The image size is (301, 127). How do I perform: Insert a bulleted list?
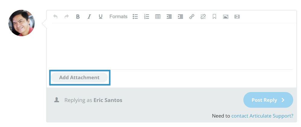[135, 17]
